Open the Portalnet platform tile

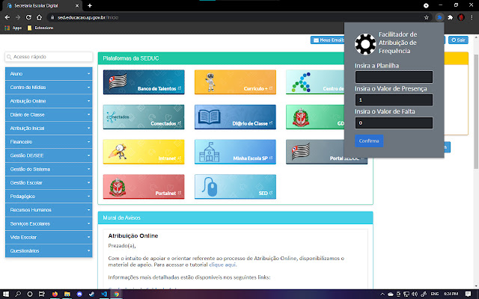click(144, 187)
